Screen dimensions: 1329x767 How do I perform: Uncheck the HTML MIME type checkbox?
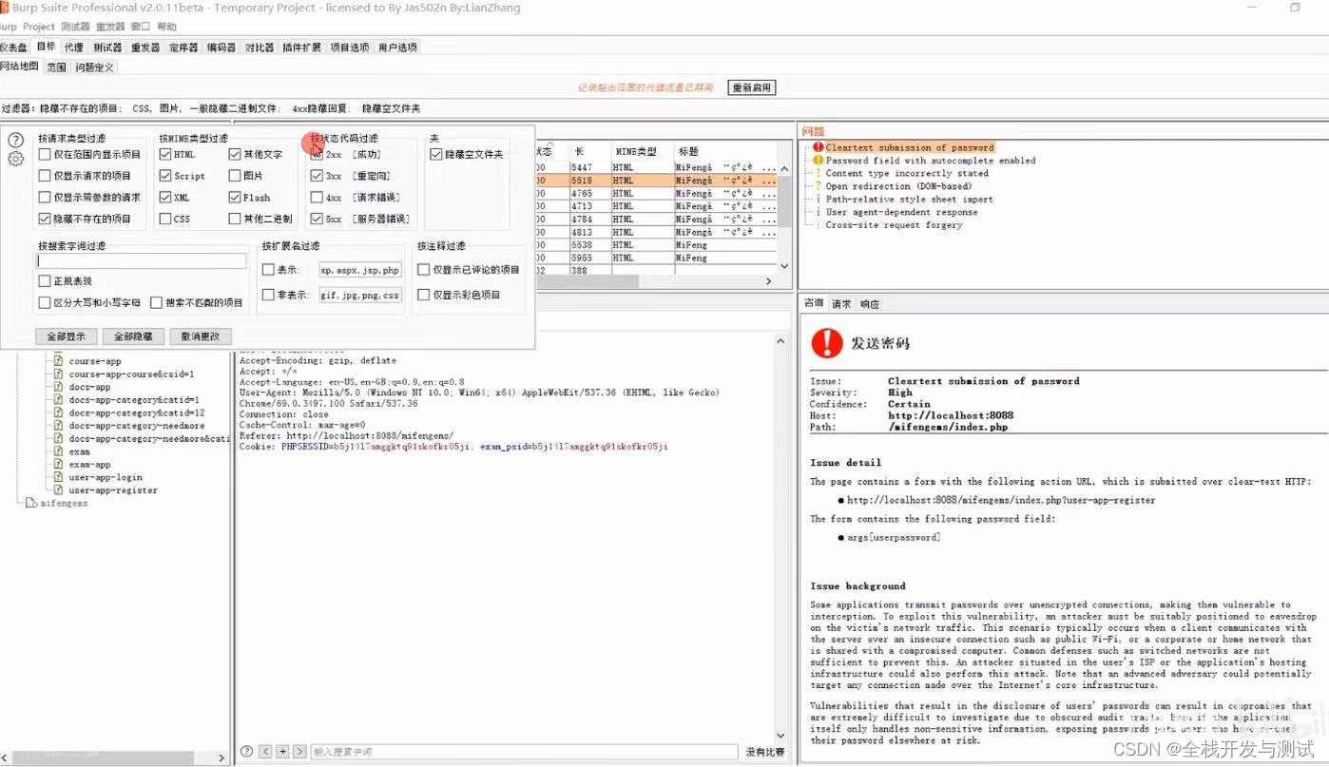(x=165, y=154)
